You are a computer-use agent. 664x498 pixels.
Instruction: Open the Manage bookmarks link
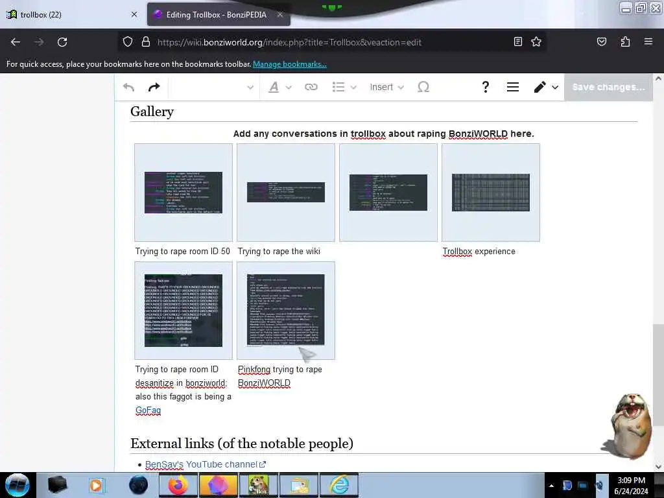pos(290,64)
